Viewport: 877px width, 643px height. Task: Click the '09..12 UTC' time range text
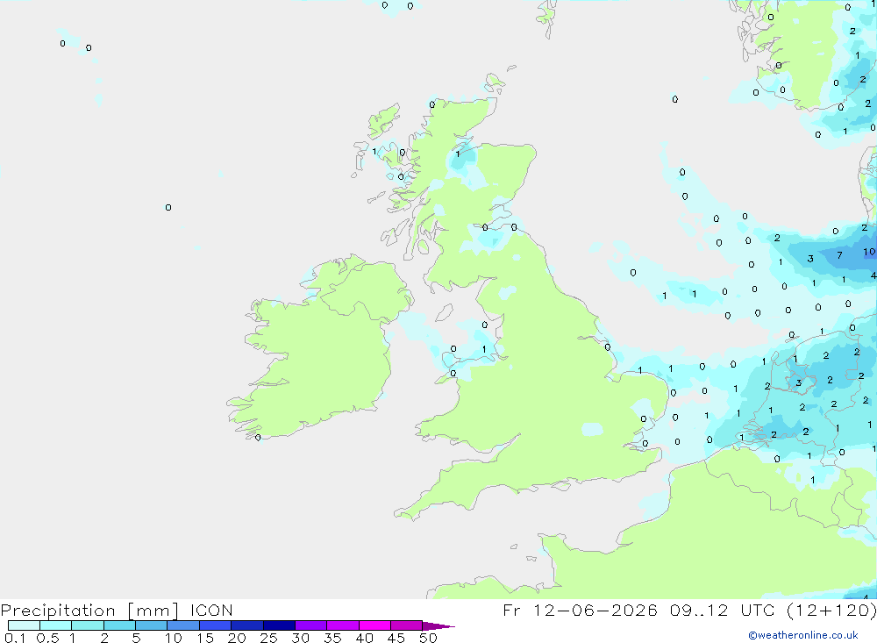[722, 610]
